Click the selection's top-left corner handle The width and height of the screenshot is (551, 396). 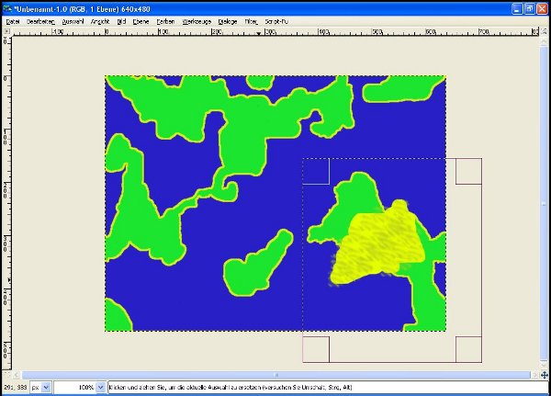click(x=316, y=171)
